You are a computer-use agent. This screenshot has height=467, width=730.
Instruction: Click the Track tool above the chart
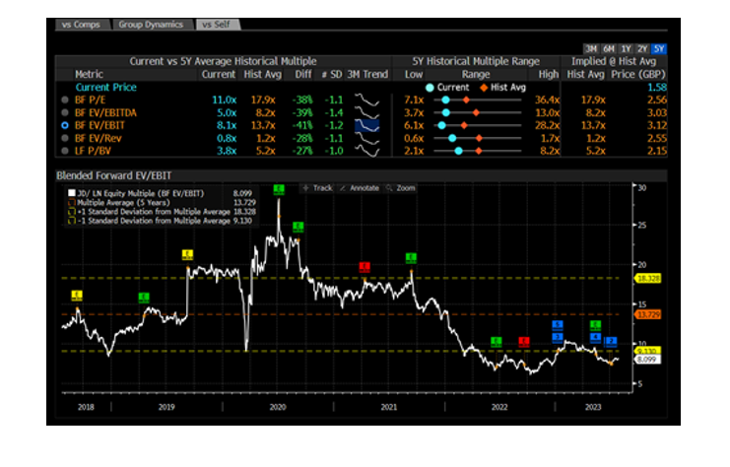320,187
